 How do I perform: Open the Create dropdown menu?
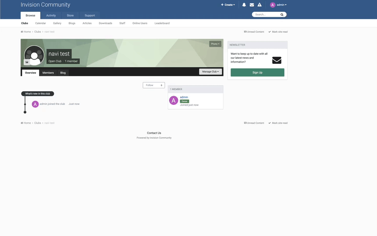pyautogui.click(x=228, y=5)
